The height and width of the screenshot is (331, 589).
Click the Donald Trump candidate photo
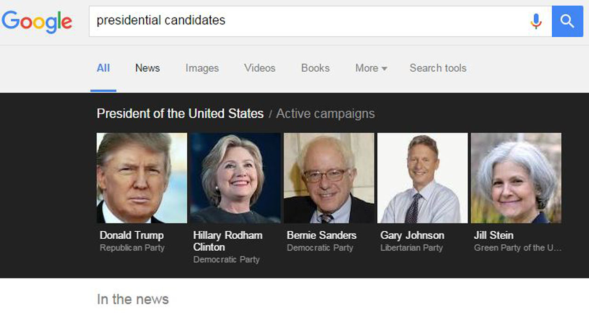coord(142,178)
